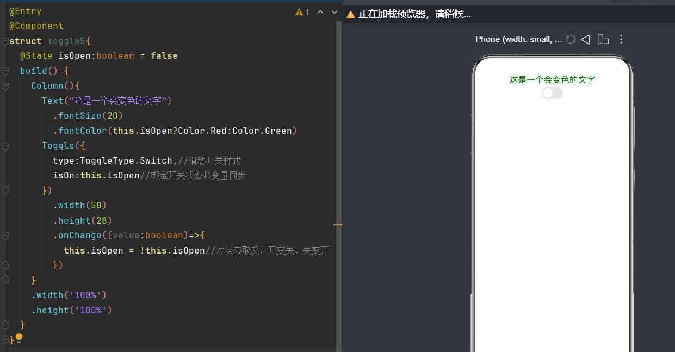This screenshot has height=352, width=675.
Task: Click the yellow light bulb quick-fix icon
Action: [x=19, y=338]
